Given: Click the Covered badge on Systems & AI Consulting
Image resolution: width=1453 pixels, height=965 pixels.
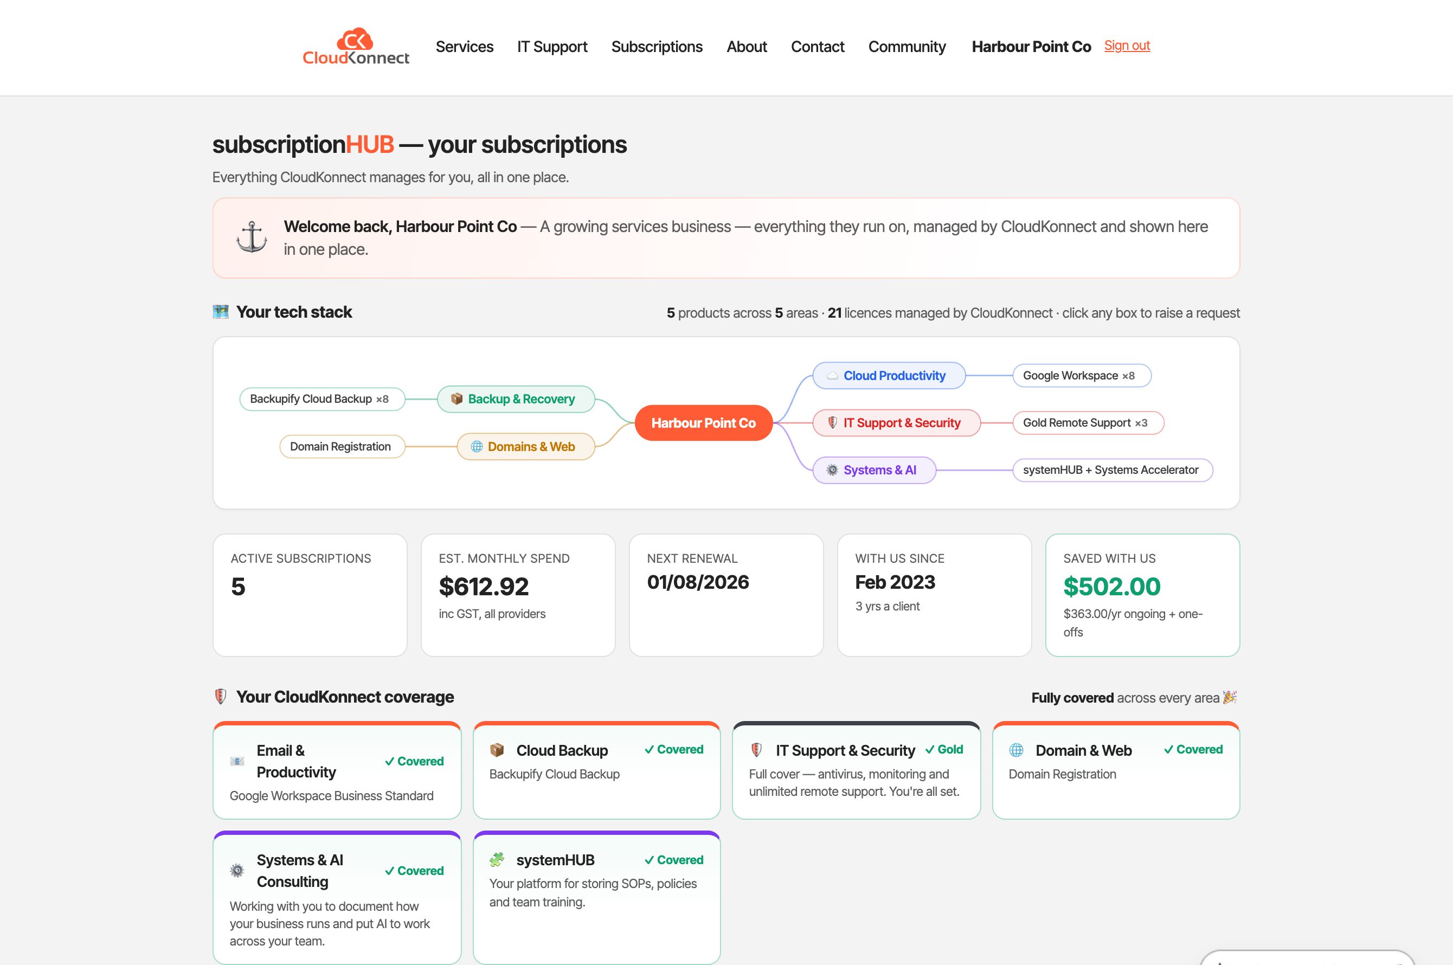Looking at the screenshot, I should pos(414,871).
